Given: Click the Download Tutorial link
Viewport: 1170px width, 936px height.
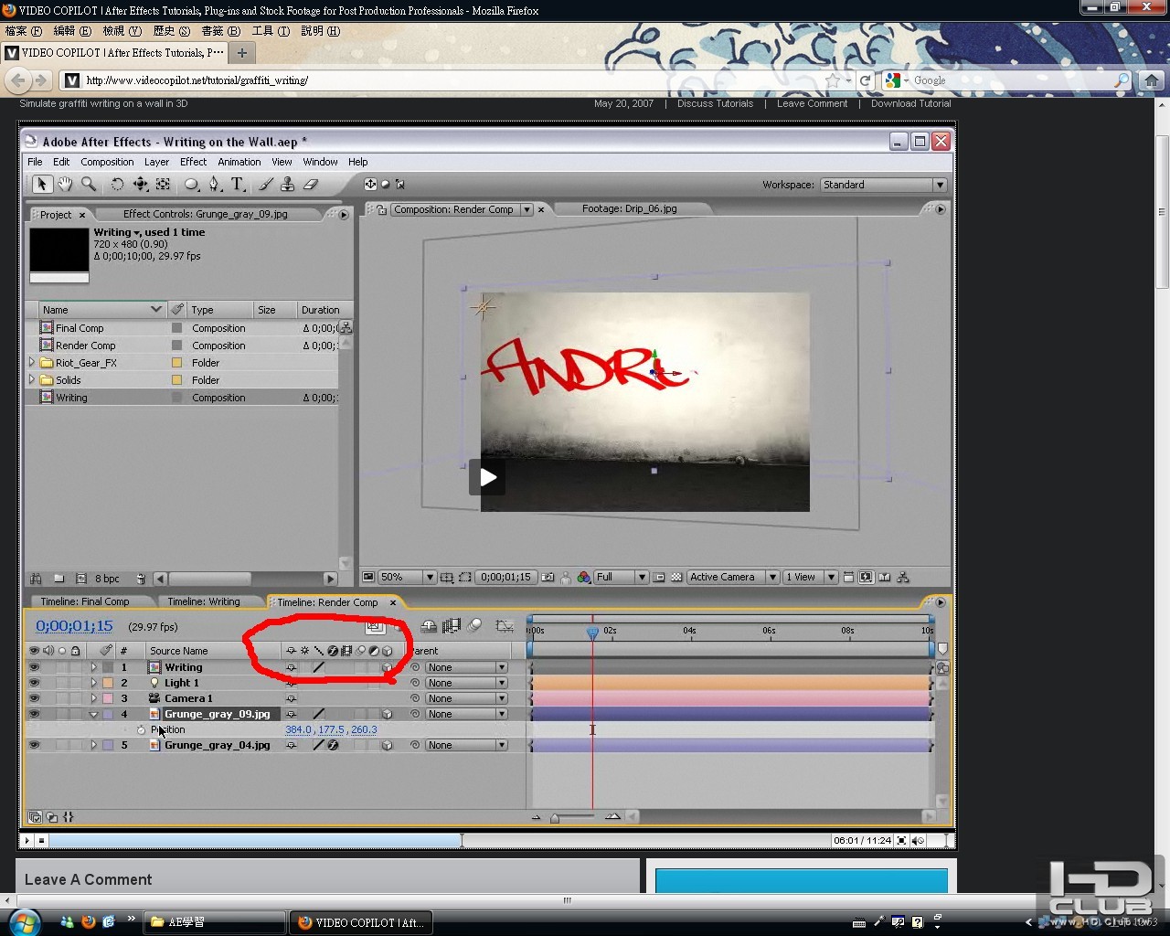Looking at the screenshot, I should pos(910,104).
